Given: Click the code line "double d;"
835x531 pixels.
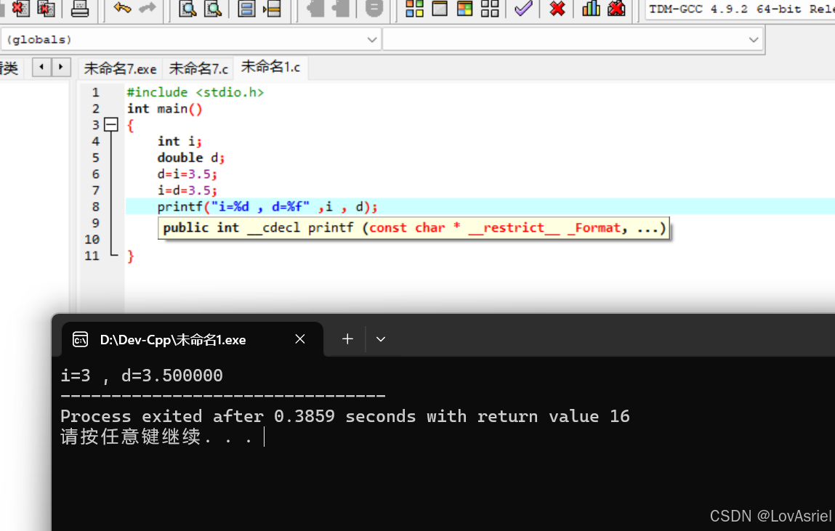Looking at the screenshot, I should [190, 158].
